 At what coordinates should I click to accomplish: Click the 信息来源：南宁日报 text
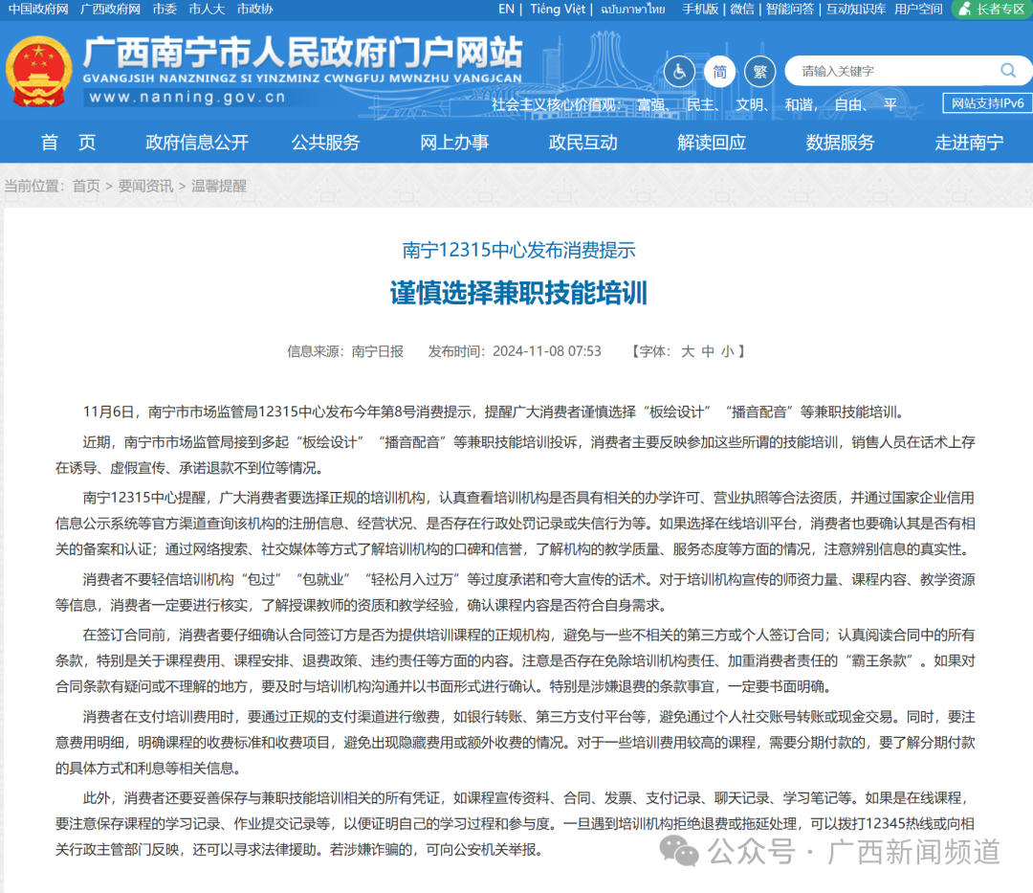point(345,351)
